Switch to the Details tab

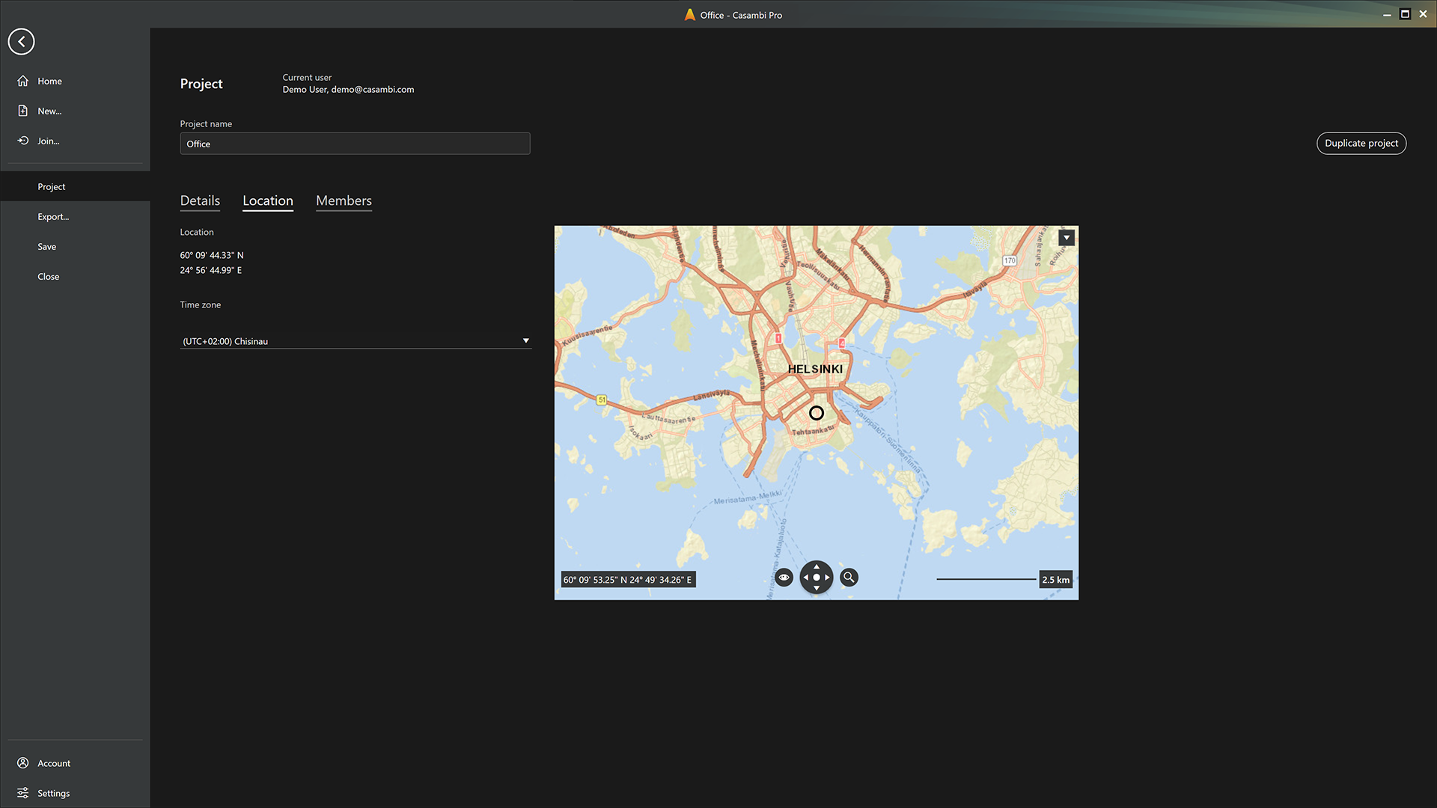click(200, 201)
